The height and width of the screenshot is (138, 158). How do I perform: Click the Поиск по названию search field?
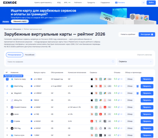61,62
